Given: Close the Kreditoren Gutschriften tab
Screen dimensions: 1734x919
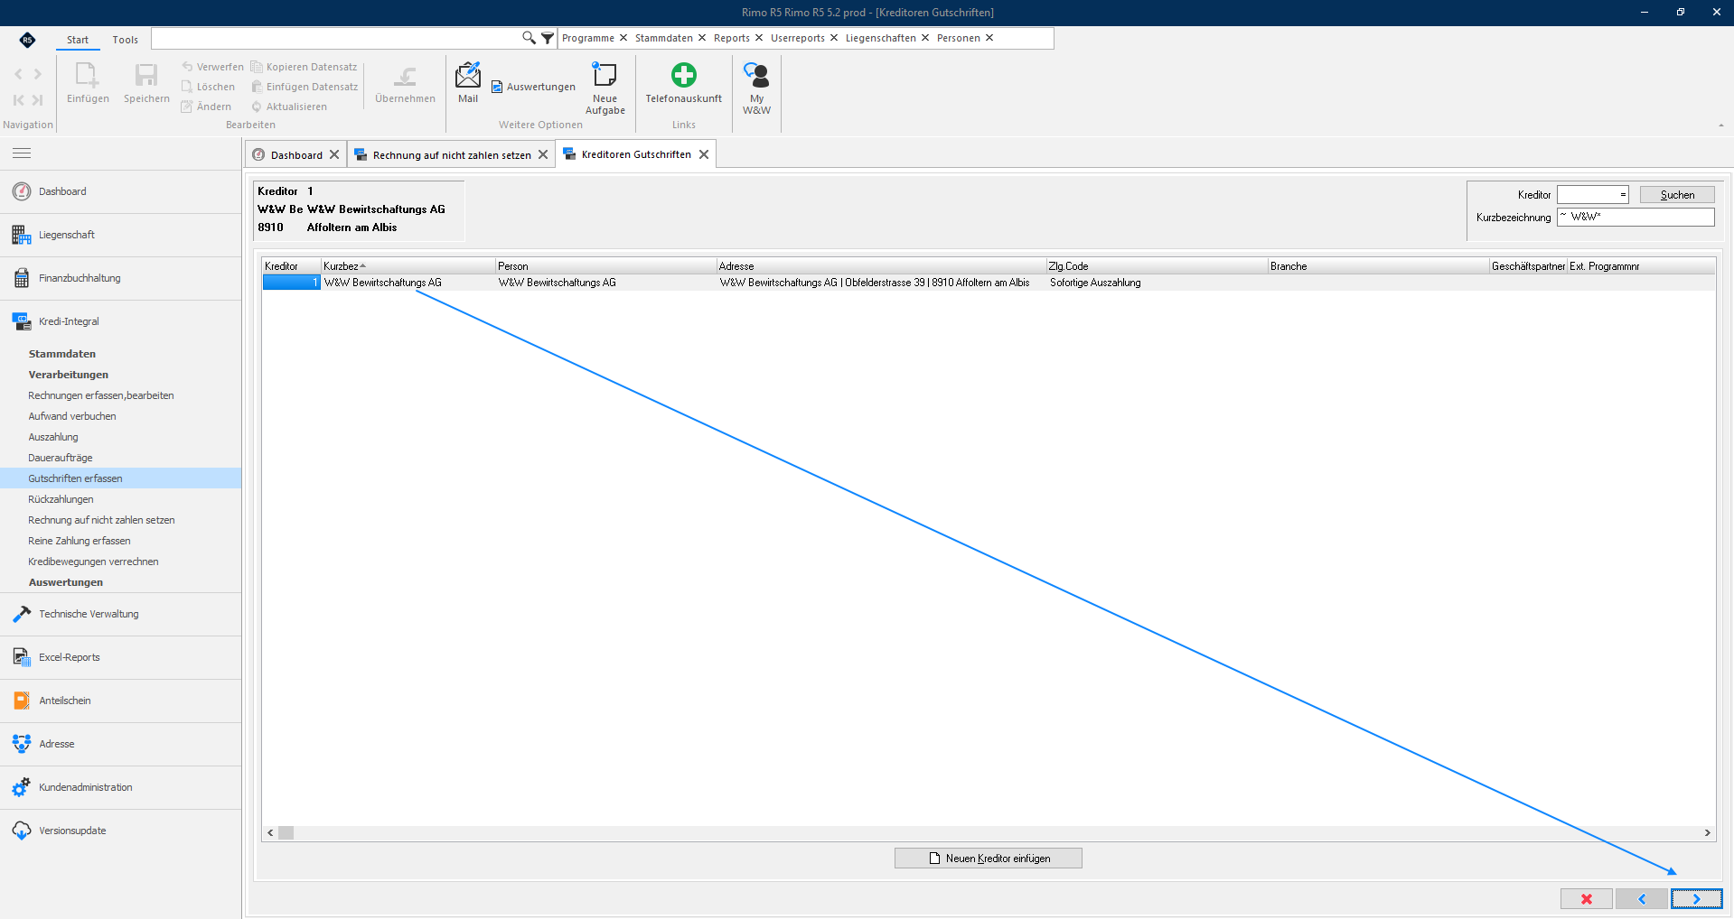Looking at the screenshot, I should pos(704,154).
